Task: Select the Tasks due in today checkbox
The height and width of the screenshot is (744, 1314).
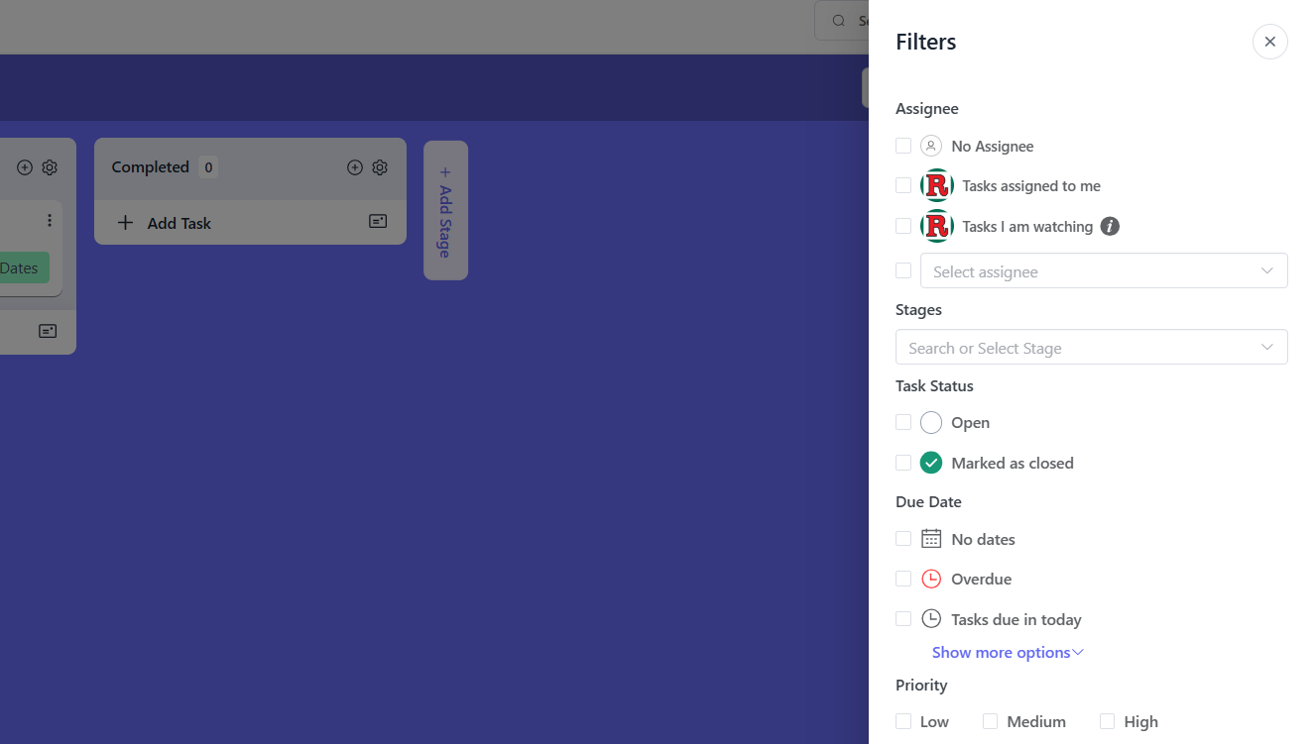Action: pyautogui.click(x=902, y=619)
